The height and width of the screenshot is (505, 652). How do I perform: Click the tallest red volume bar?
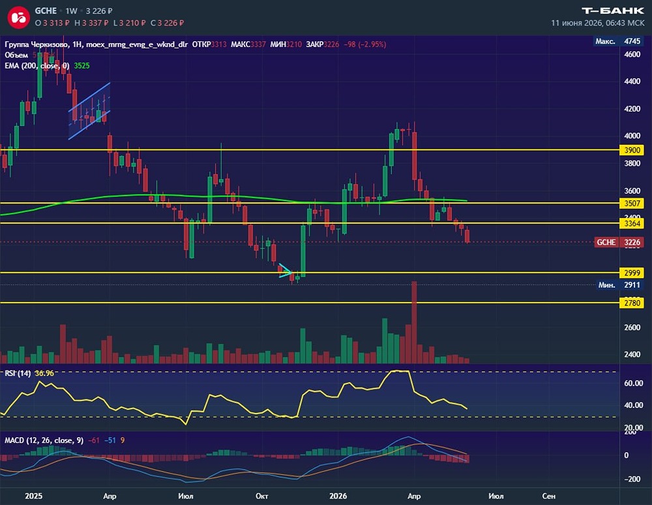tap(414, 322)
